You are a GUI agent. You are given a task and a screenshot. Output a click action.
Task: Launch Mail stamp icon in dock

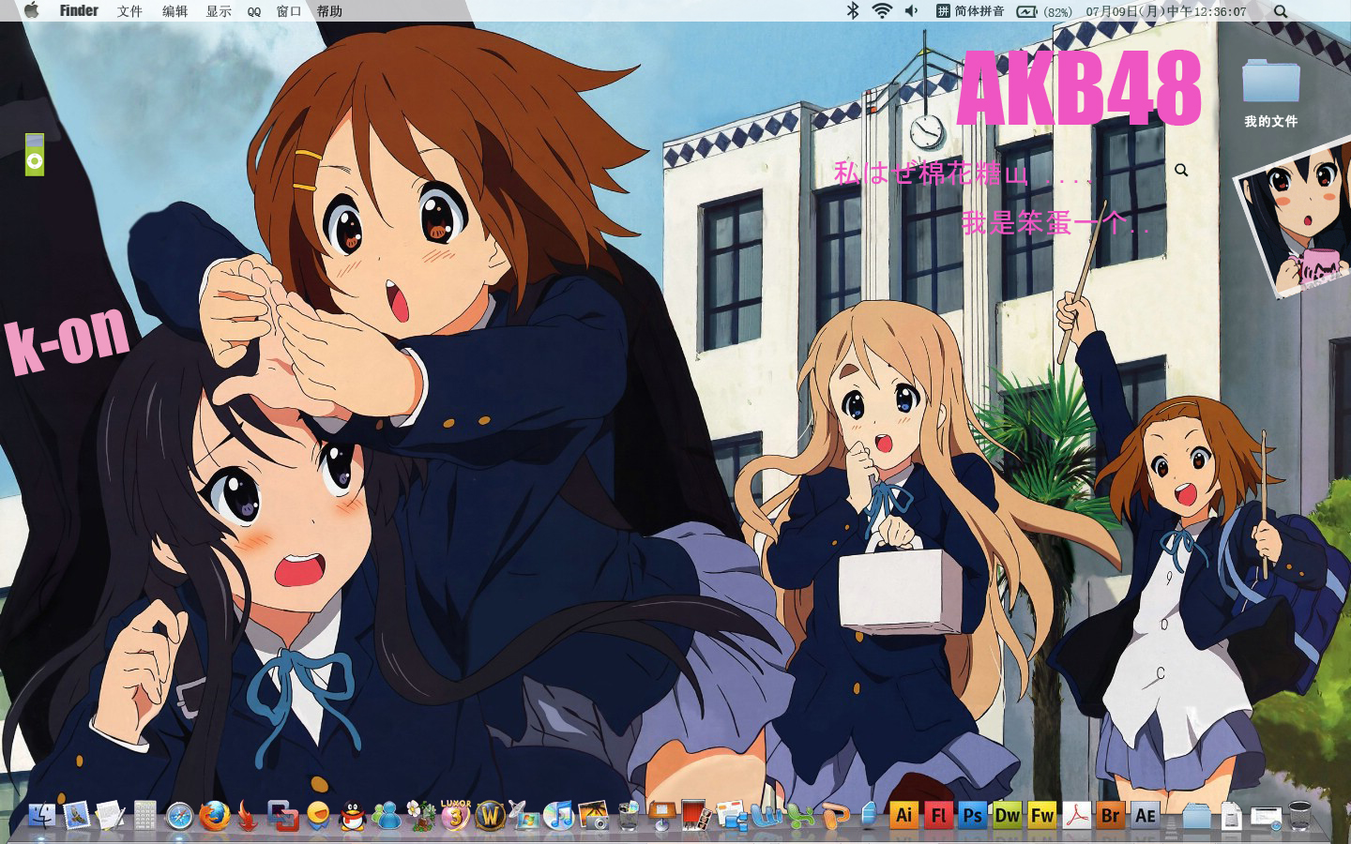76,815
